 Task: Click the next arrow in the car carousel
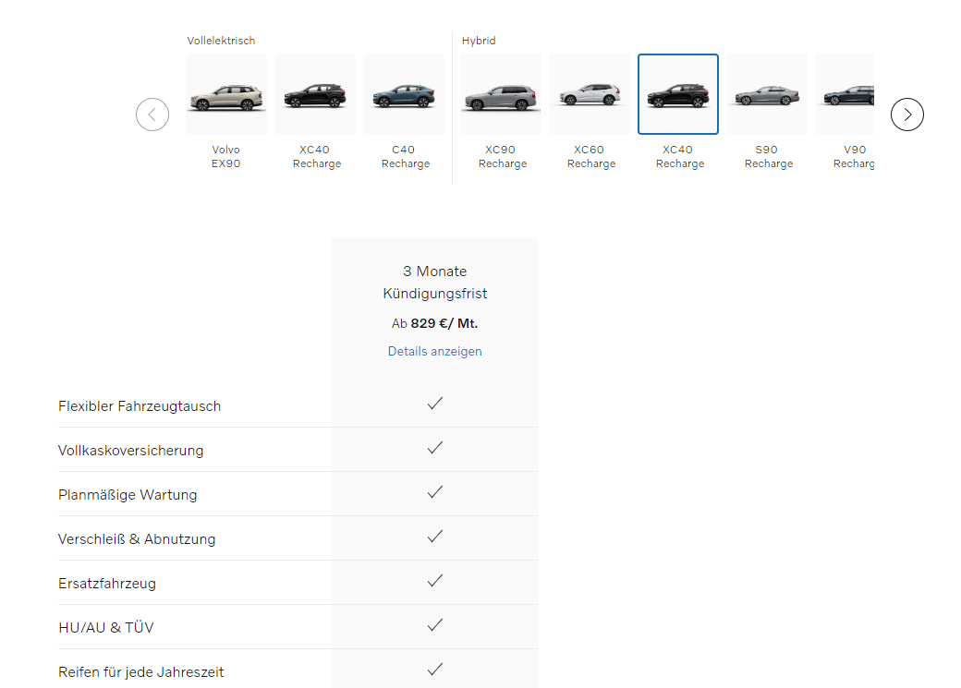pyautogui.click(x=907, y=115)
